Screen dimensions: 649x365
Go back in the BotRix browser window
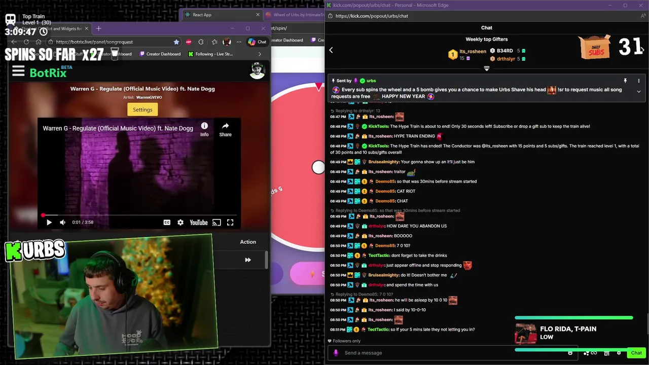[14, 42]
